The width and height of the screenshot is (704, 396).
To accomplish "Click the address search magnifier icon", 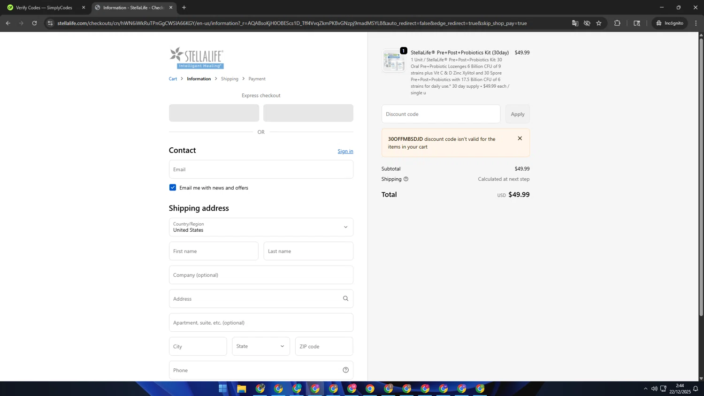I will pyautogui.click(x=345, y=298).
